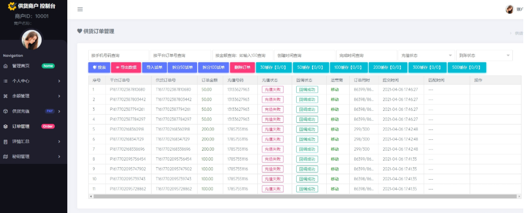Focus the 按金额查询 amount field

(243, 55)
